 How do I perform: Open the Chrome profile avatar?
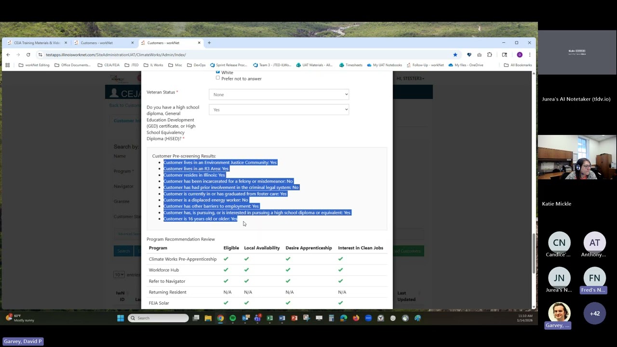519,55
